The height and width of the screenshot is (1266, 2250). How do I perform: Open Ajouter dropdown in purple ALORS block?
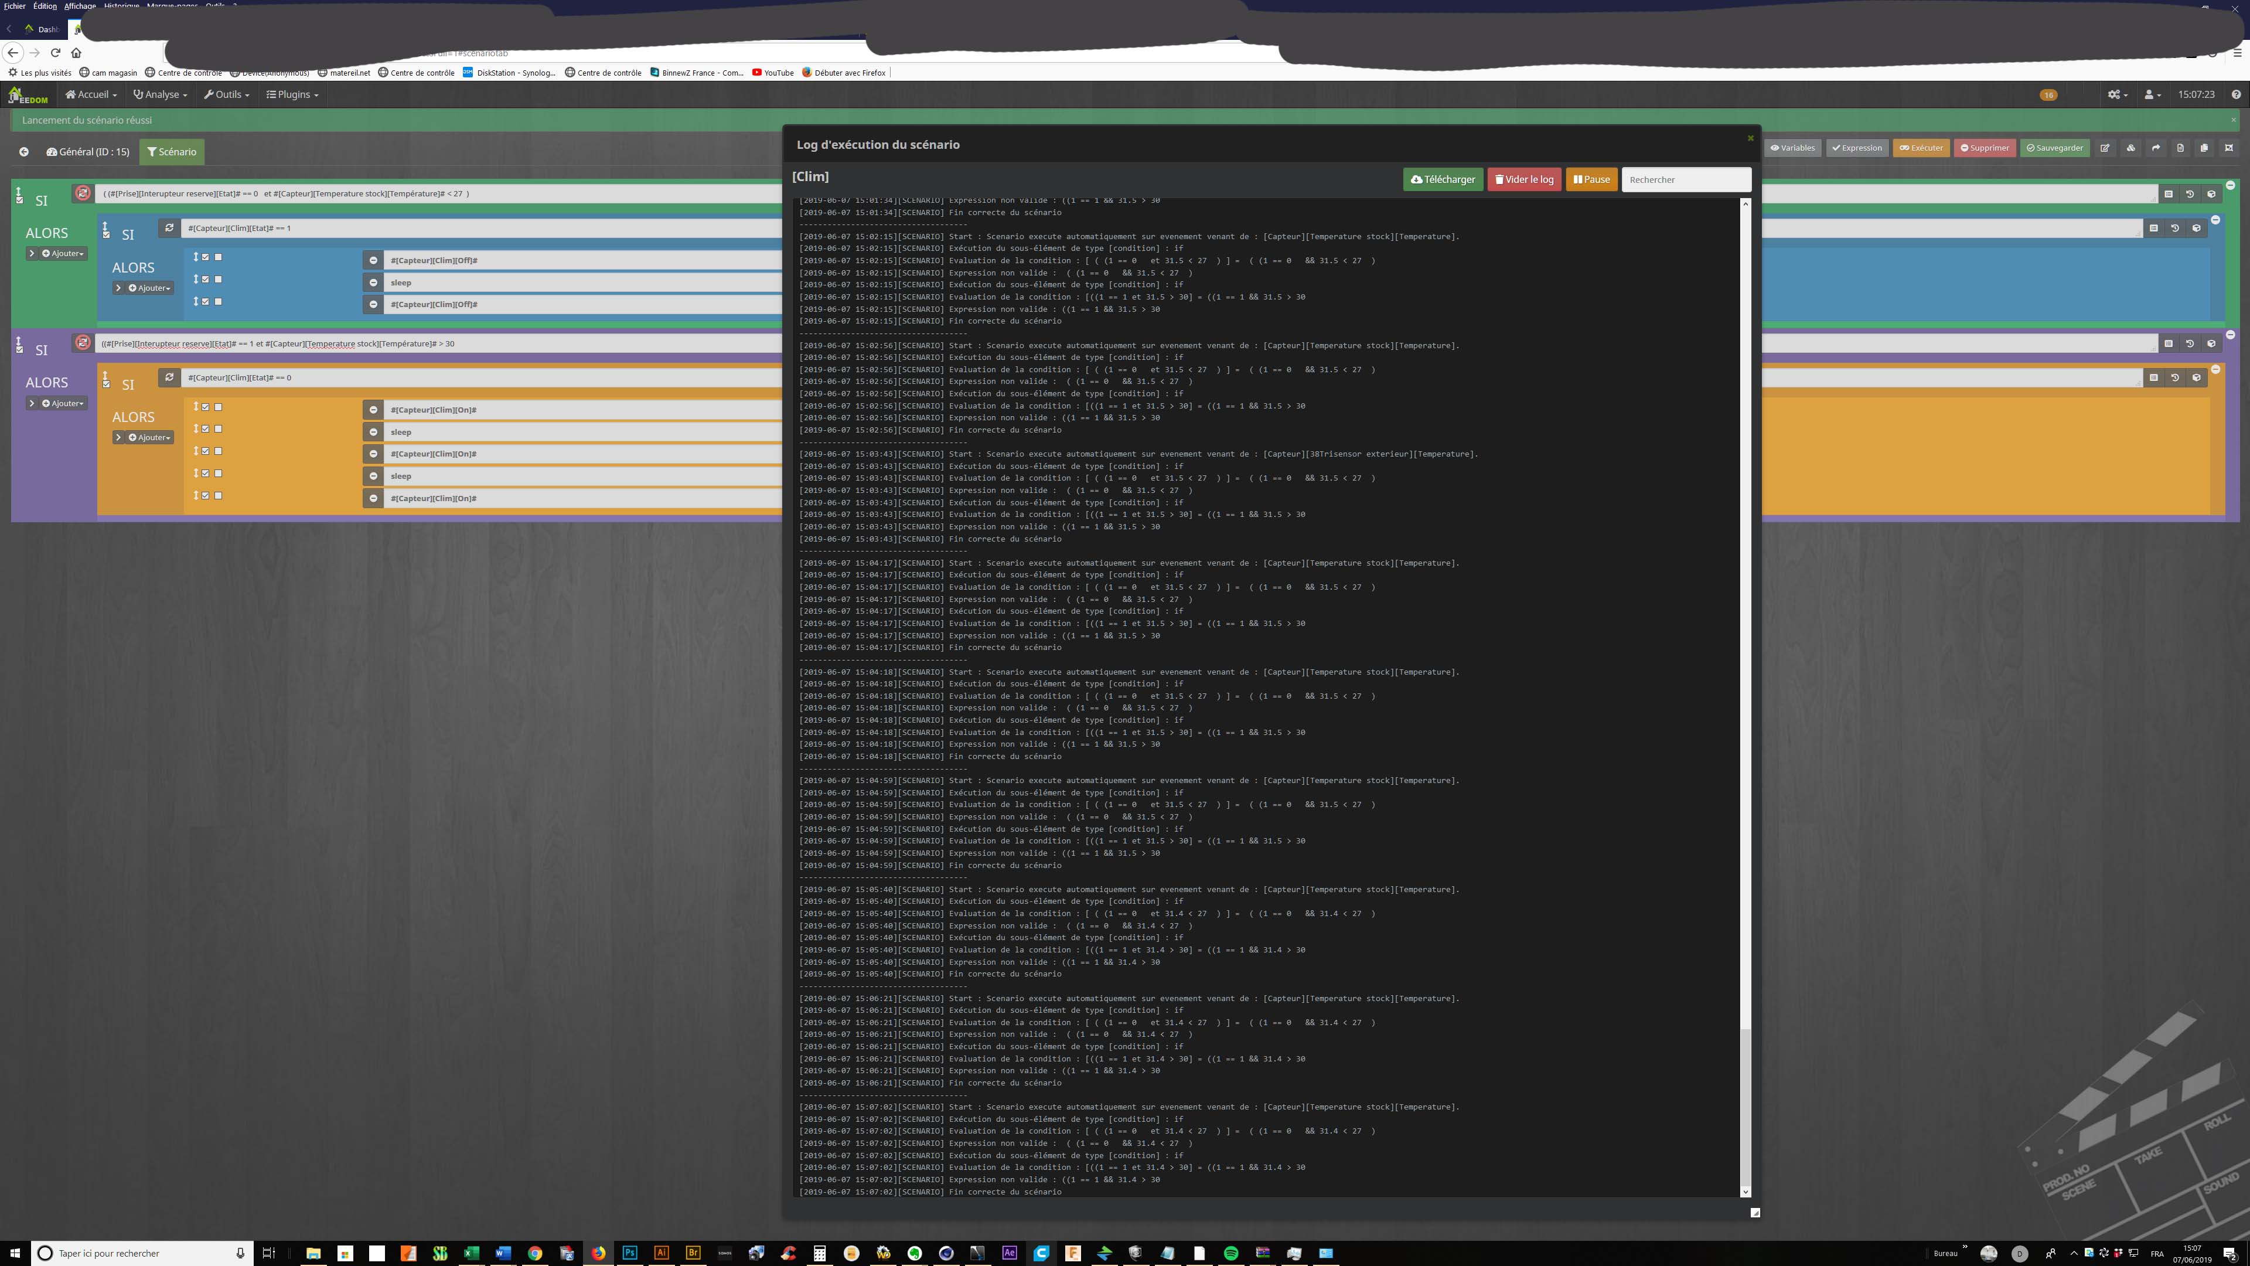64,403
